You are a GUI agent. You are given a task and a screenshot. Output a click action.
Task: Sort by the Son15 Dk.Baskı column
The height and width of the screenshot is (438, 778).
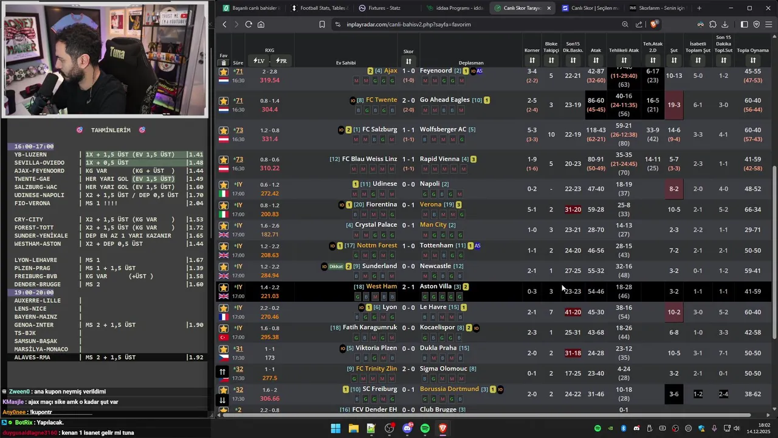tap(573, 60)
